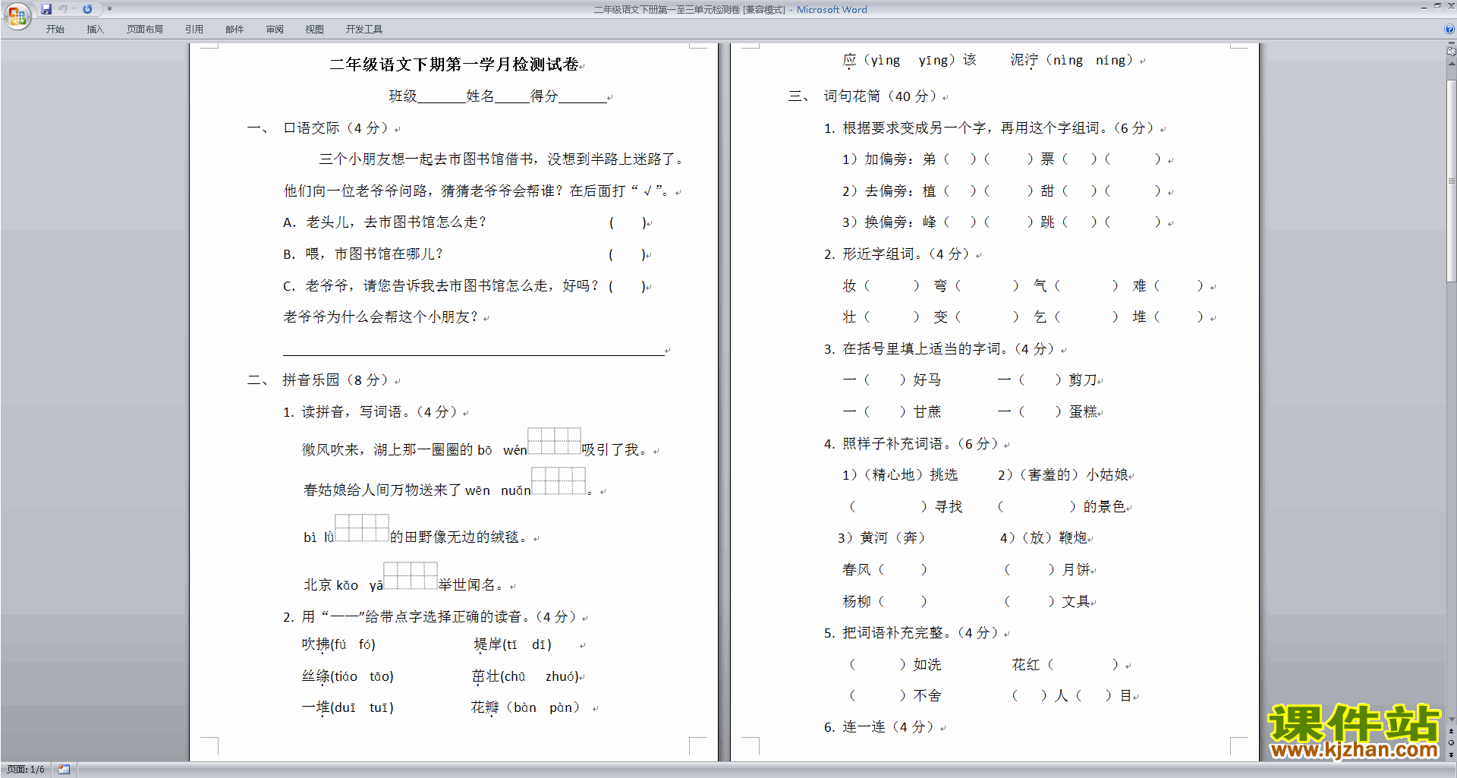Open the Office Button menu
The height and width of the screenshot is (778, 1457).
17,15
